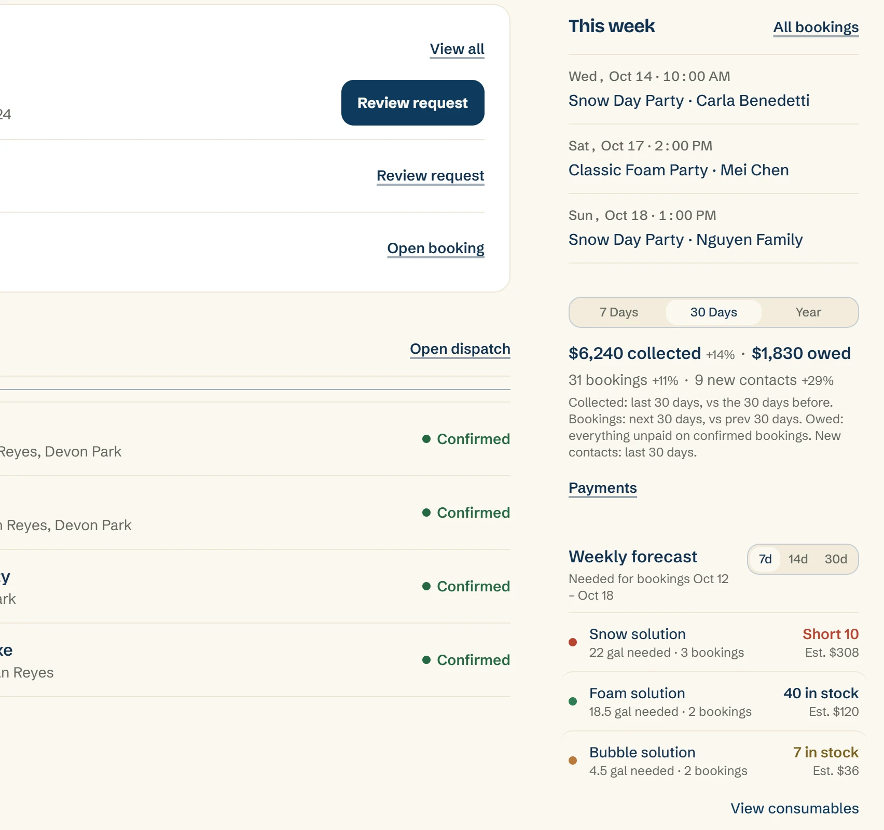The width and height of the screenshot is (884, 830).
Task: Click the 9 new contacts stat
Action: click(x=745, y=380)
